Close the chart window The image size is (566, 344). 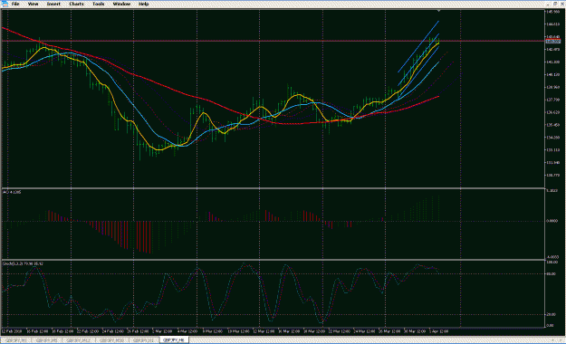[x=562, y=4]
